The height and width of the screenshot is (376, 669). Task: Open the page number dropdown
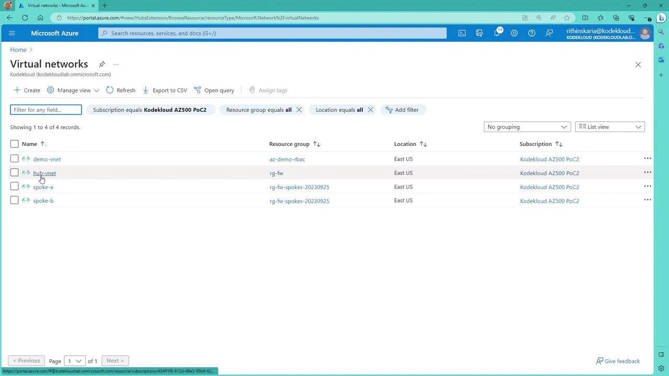(x=74, y=361)
